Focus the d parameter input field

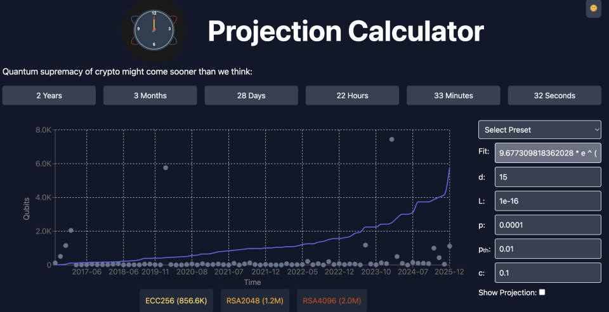[548, 177]
